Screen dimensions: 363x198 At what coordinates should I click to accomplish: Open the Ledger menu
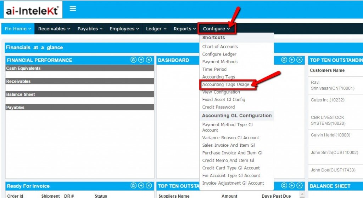[x=156, y=29]
